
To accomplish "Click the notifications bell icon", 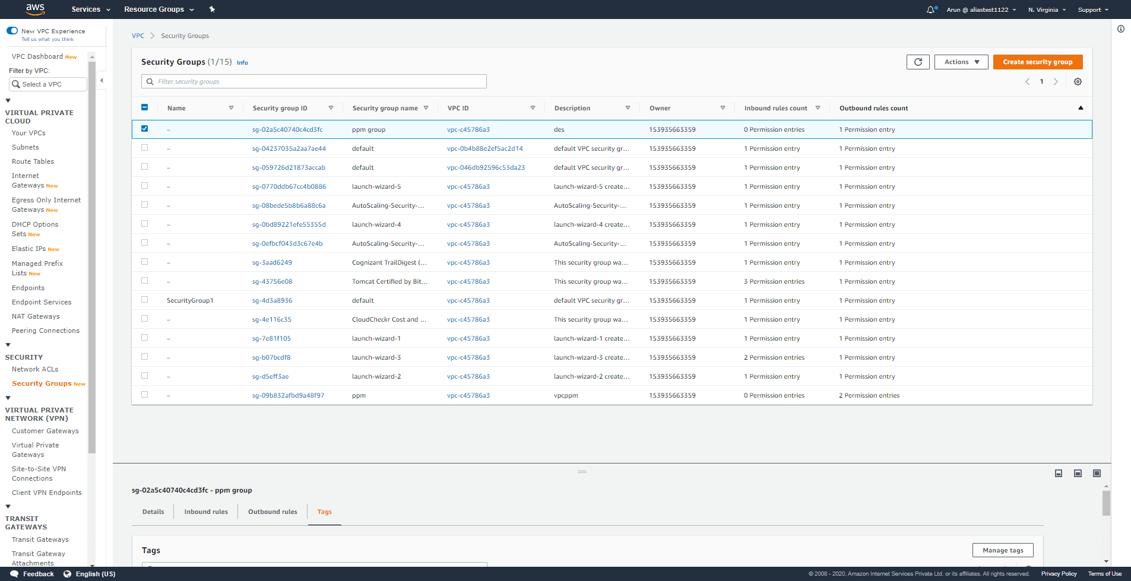I will point(930,9).
